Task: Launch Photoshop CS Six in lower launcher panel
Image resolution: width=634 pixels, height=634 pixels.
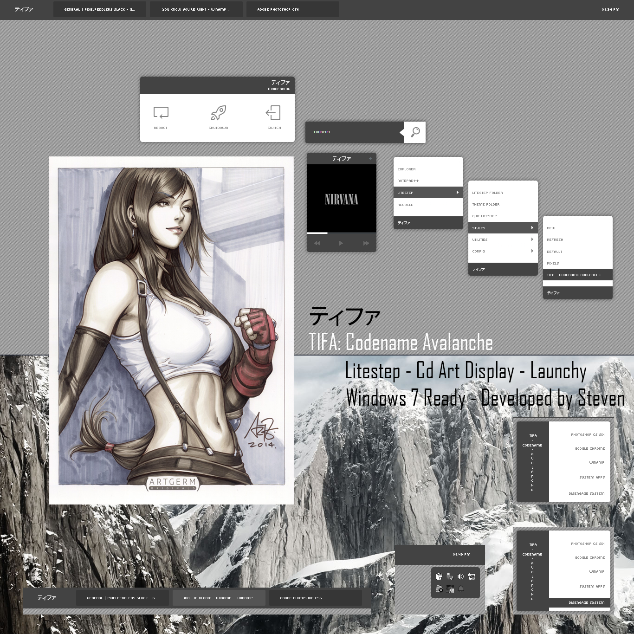Action: 588,543
